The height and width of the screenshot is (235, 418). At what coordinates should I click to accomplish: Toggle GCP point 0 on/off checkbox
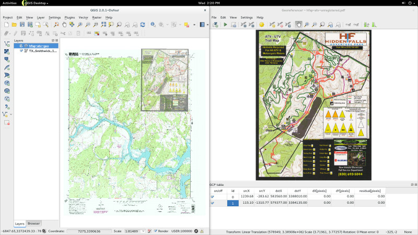(213, 197)
